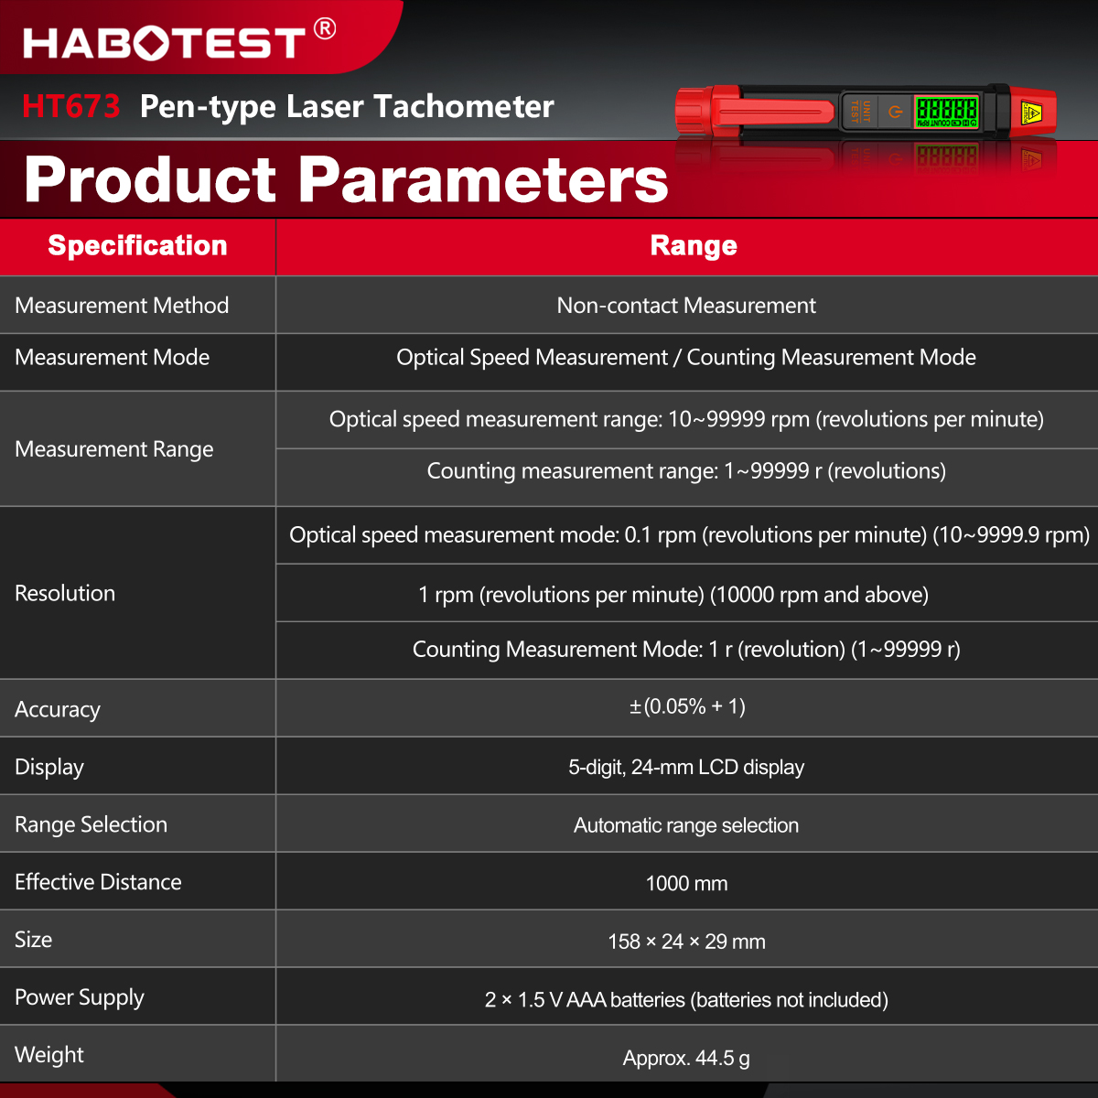Viewport: 1098px width, 1098px height.
Task: Click the '1 rpm (10000 rpm and above)' line
Action: [x=673, y=595]
